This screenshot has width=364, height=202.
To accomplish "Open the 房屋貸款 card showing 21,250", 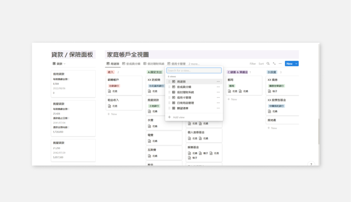I will (73, 150).
